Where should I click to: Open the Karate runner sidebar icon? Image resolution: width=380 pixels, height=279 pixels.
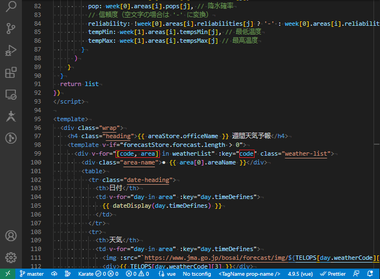click(x=11, y=116)
